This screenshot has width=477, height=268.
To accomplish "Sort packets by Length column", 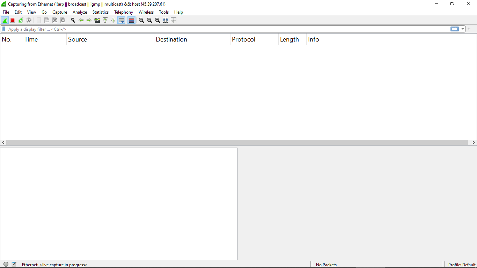I will pos(293,39).
